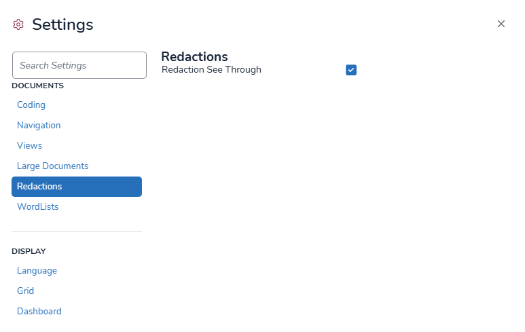Close the Settings dialog with X
The height and width of the screenshot is (332, 525).
(x=501, y=24)
